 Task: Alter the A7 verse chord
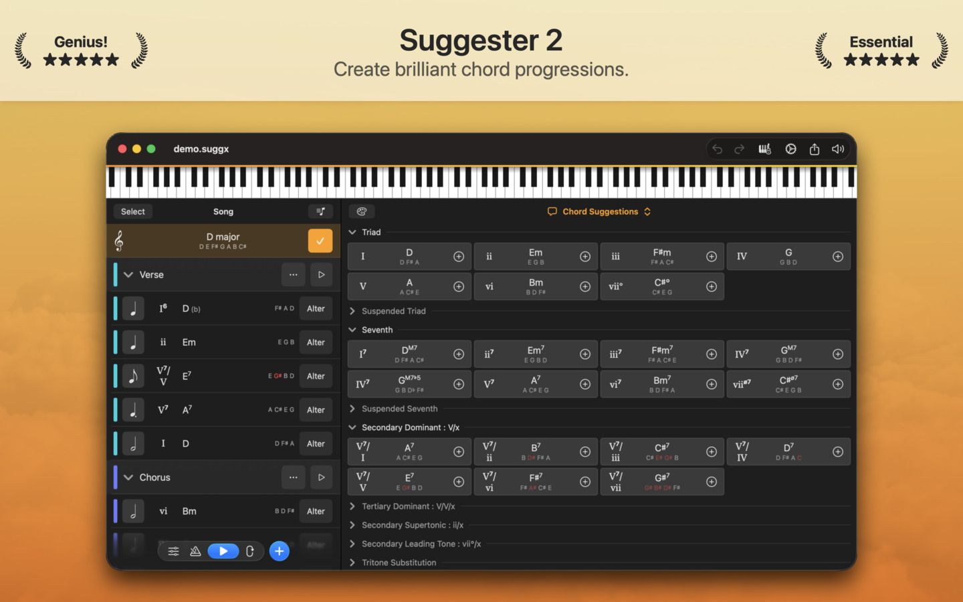[x=316, y=410]
